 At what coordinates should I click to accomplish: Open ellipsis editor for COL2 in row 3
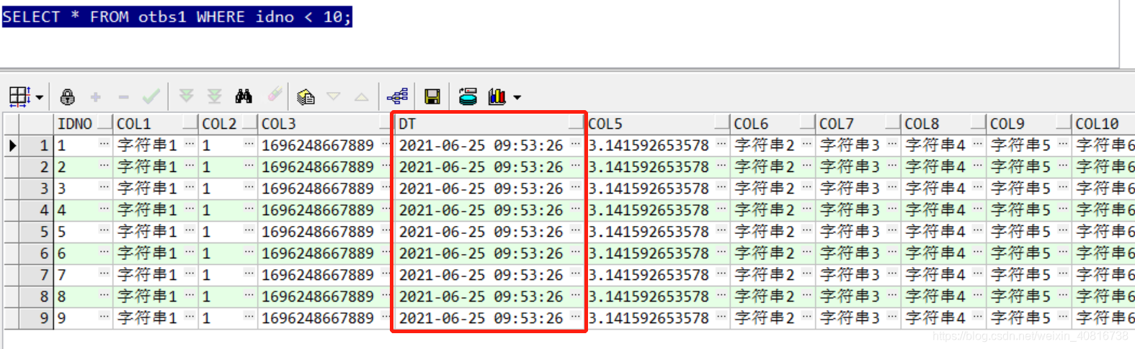pyautogui.click(x=249, y=187)
